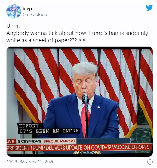
Task: Open the embedded Trump photo
Action: [80, 101]
